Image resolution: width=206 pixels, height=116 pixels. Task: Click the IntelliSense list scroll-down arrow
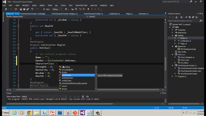pos(96,89)
